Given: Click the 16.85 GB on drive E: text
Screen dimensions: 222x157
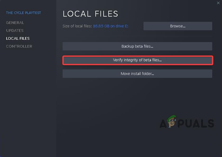Looking at the screenshot, I should point(110,26).
